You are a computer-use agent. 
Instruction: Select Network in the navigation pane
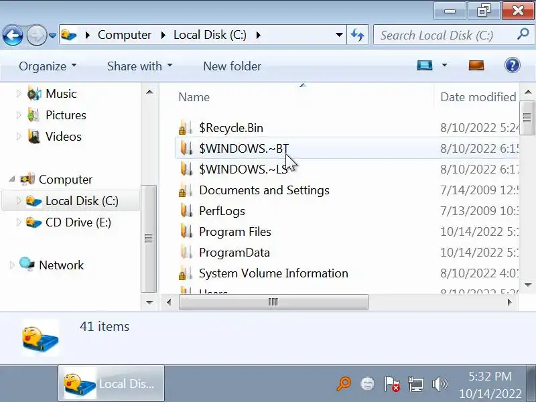pos(61,265)
